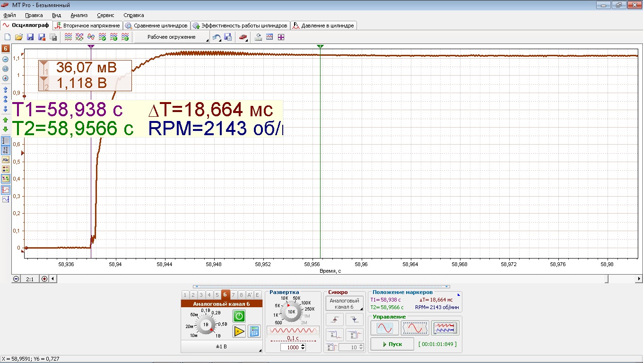643x363 pixels.
Task: Click the waveform icon numbered 1
Action: point(113,37)
